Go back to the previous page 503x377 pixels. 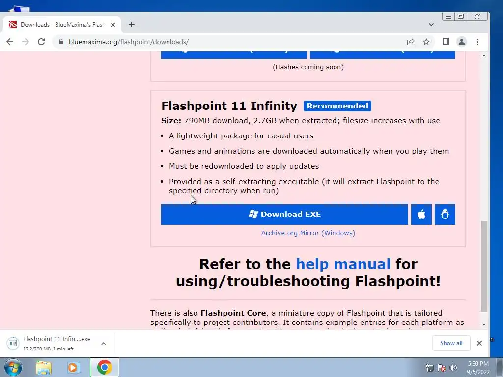point(10,42)
